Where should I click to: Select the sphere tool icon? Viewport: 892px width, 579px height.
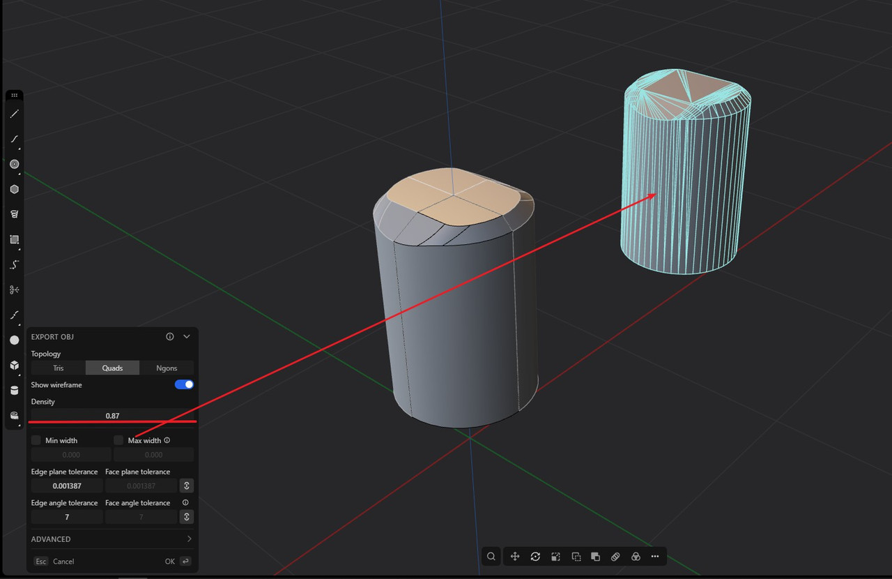point(14,340)
